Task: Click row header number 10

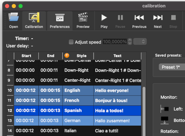Action: click(10, 90)
